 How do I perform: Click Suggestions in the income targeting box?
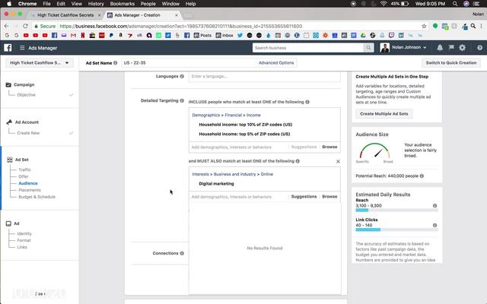point(304,147)
